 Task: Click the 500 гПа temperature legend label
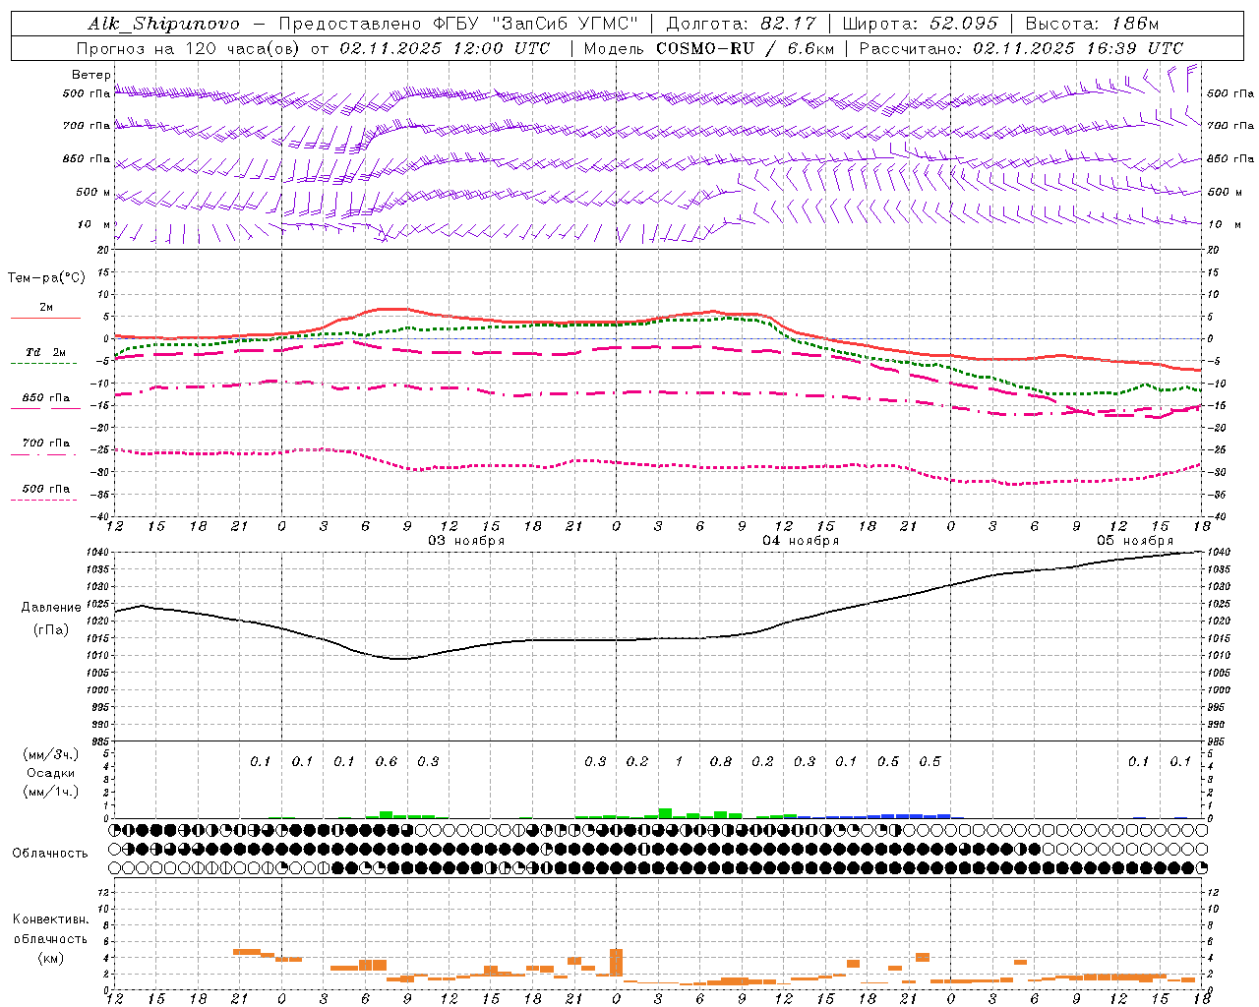[46, 489]
